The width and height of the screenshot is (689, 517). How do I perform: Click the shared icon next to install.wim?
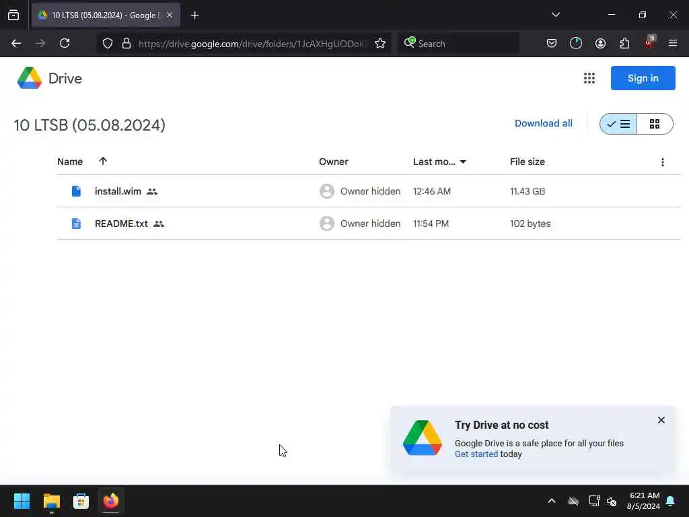click(x=152, y=192)
